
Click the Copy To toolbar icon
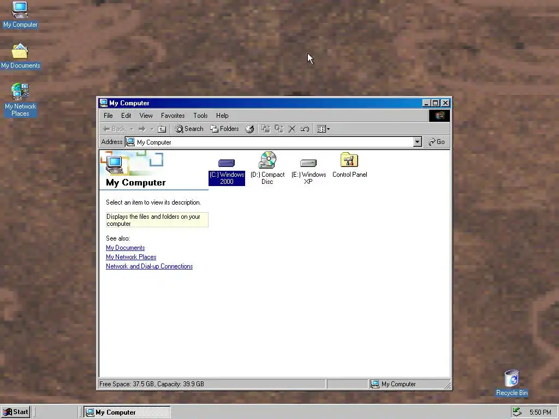[279, 129]
